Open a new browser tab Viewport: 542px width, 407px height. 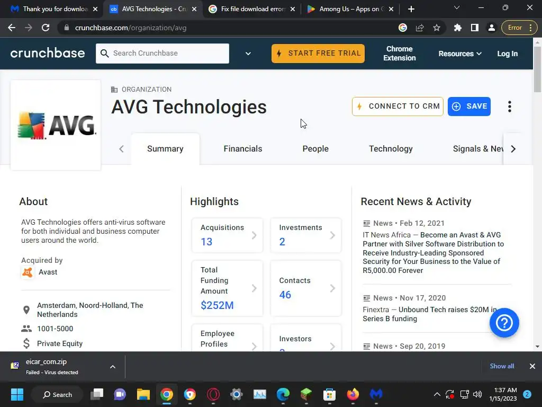point(411,9)
